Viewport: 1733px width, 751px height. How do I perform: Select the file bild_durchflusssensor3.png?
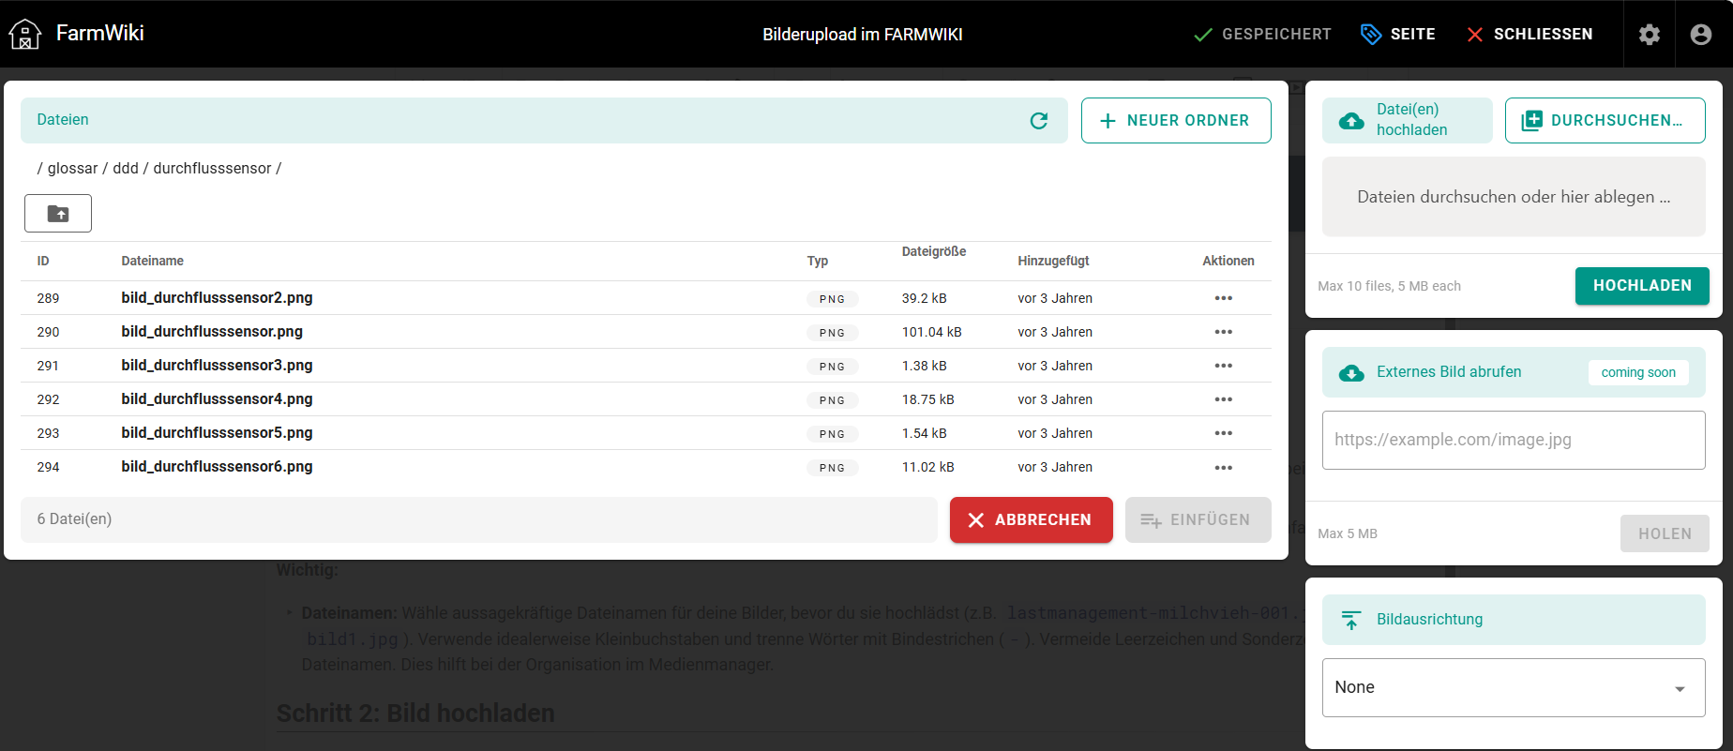pos(217,366)
